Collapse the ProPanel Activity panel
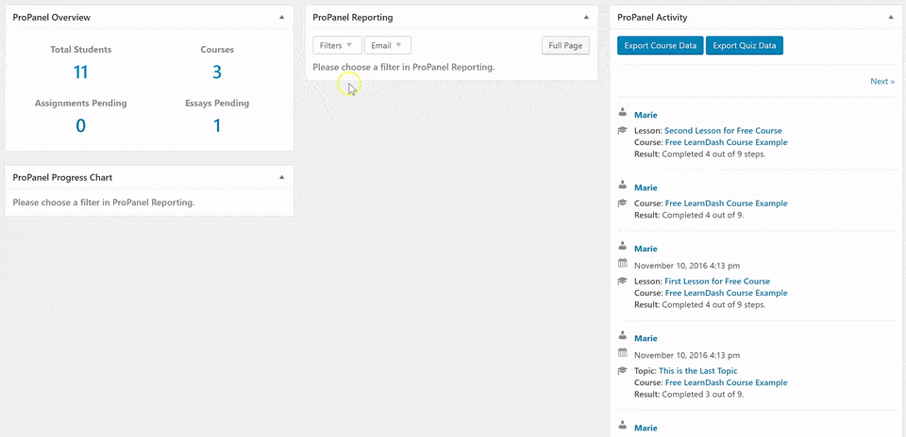906x437 pixels. pos(890,17)
